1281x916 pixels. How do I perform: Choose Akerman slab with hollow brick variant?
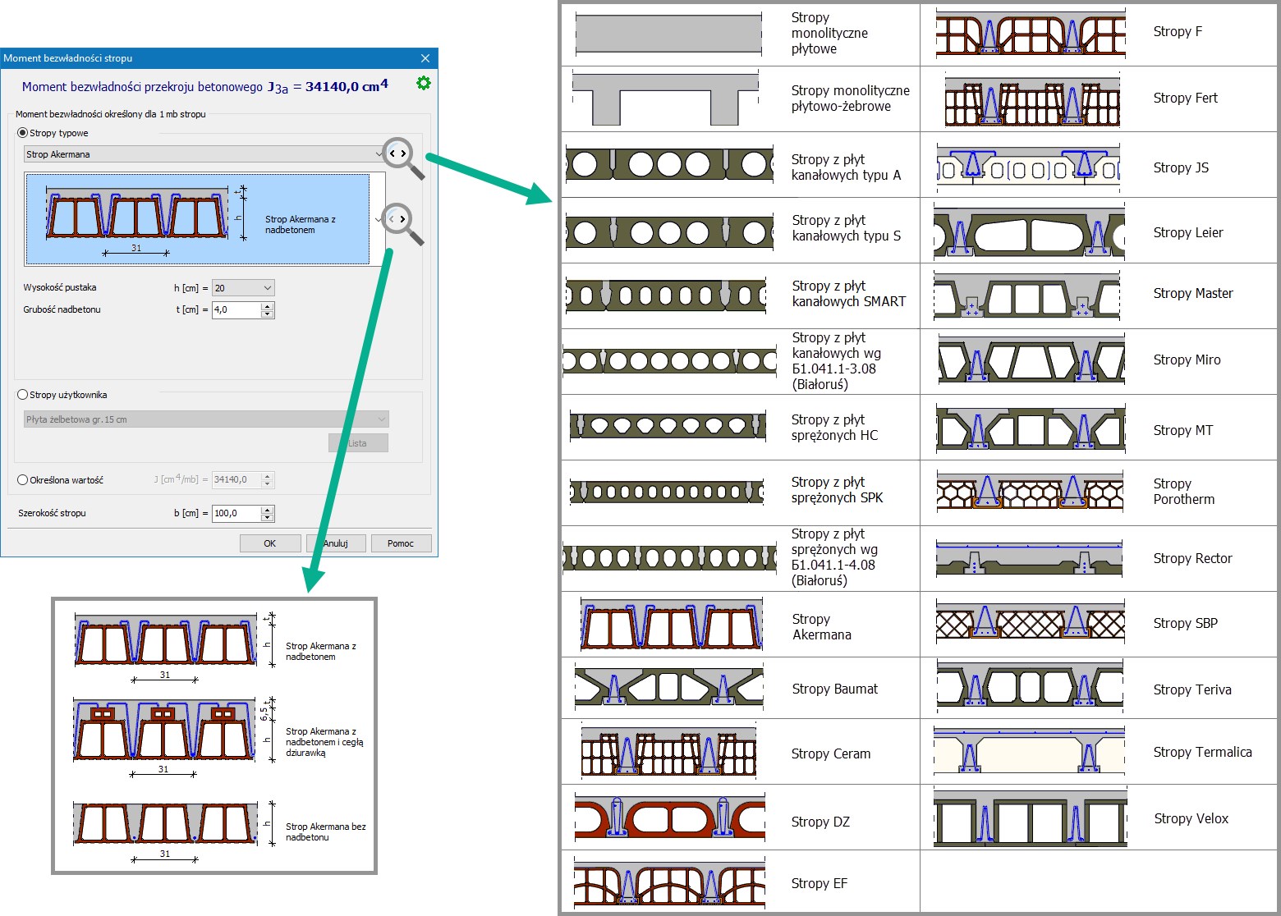pyautogui.click(x=164, y=730)
